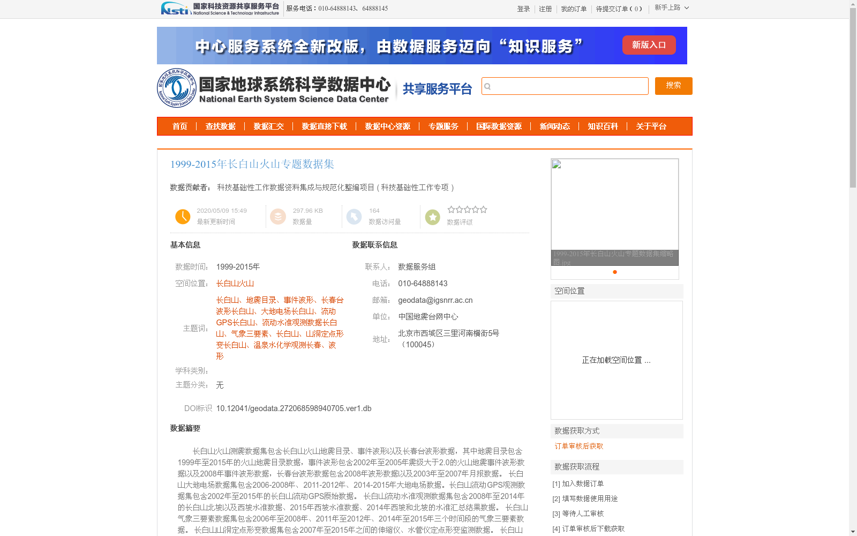Viewport: 857px width, 536px height.
Task: Open the 查找数据 menu item
Action: point(221,126)
